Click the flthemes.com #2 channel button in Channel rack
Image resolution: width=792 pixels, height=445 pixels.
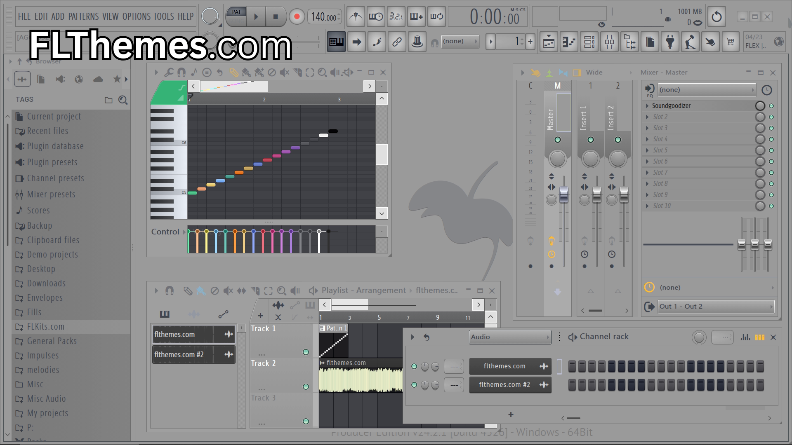(510, 385)
